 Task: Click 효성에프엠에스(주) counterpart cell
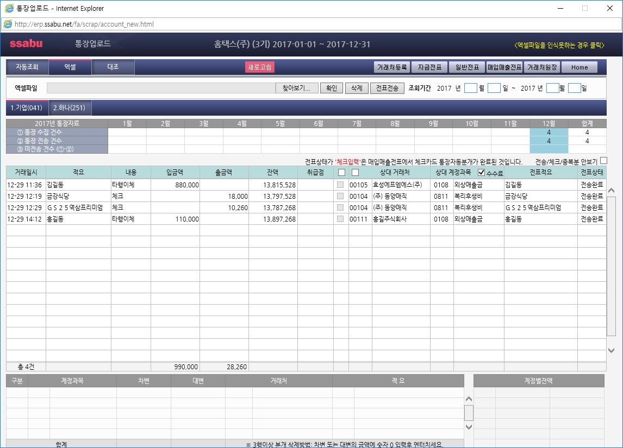401,185
